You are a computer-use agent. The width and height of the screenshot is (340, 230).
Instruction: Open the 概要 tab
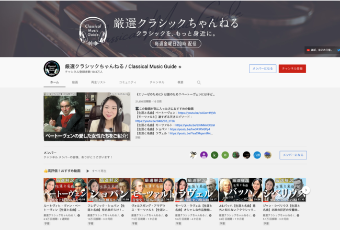(180, 83)
